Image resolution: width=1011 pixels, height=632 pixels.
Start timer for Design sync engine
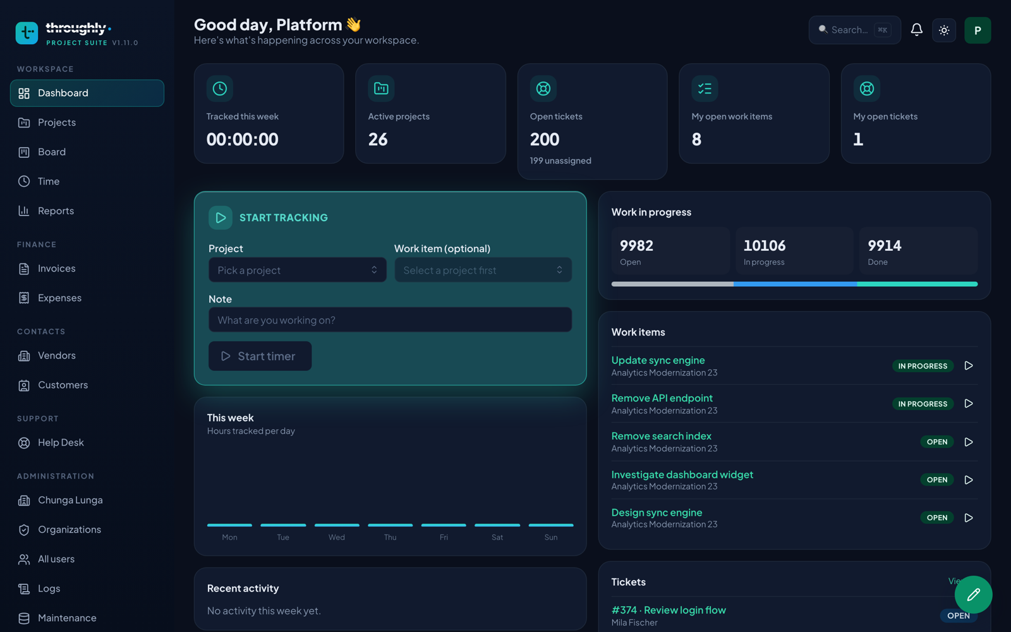coord(968,518)
